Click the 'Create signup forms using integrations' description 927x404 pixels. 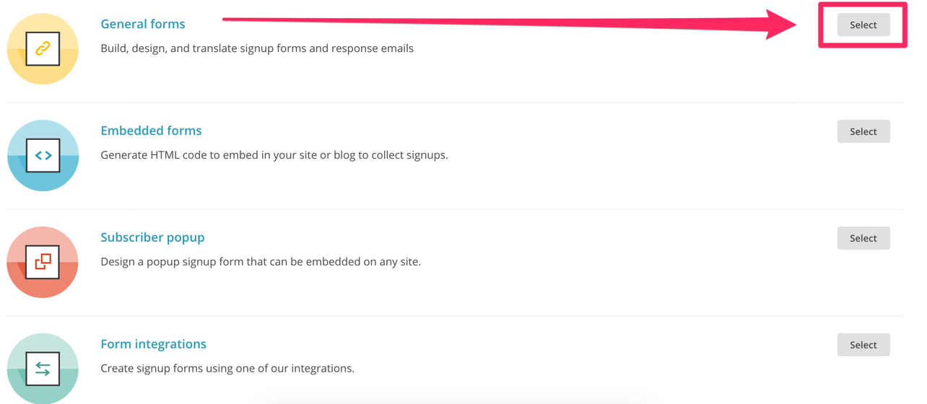(227, 369)
